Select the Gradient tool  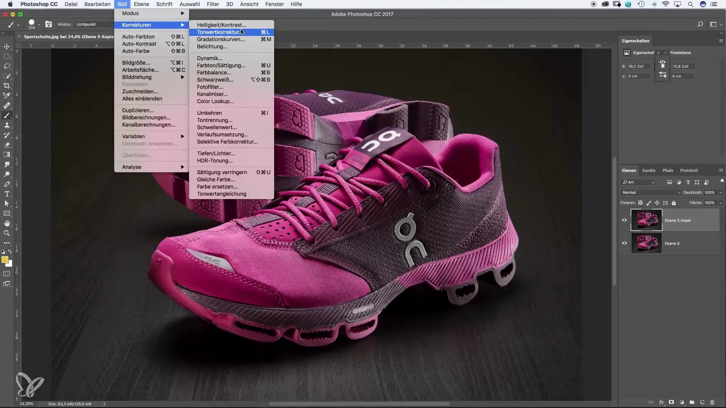(7, 155)
